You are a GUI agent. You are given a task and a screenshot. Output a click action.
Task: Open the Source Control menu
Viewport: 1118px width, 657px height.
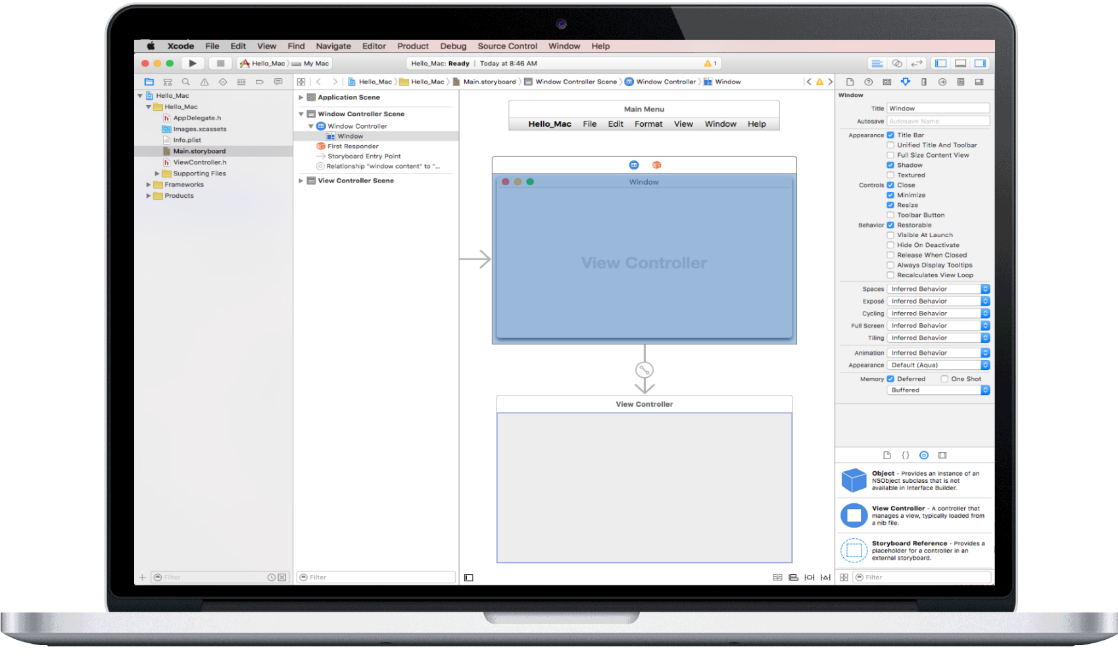(x=508, y=46)
